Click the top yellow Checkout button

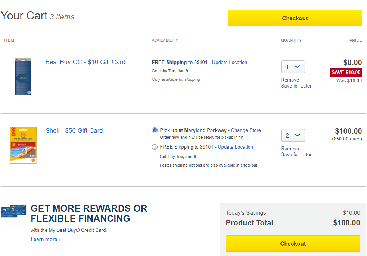(295, 18)
